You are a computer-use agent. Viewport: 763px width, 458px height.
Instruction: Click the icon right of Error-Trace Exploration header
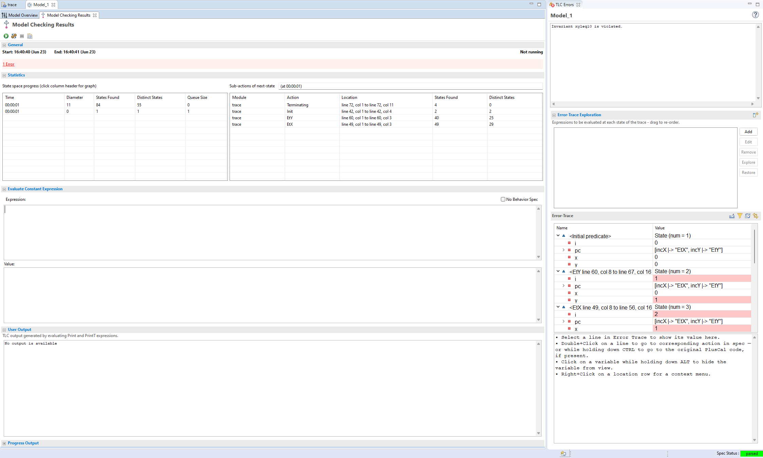point(755,115)
